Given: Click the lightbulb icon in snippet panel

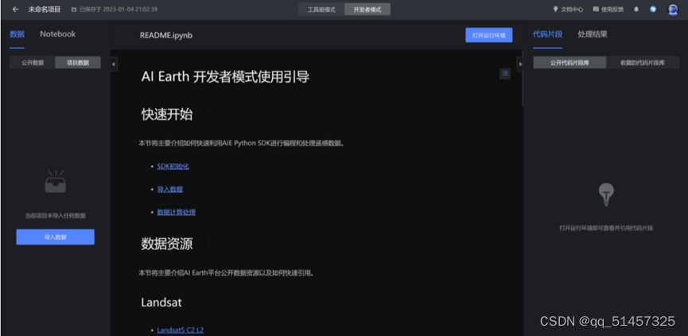Looking at the screenshot, I should pos(606,195).
